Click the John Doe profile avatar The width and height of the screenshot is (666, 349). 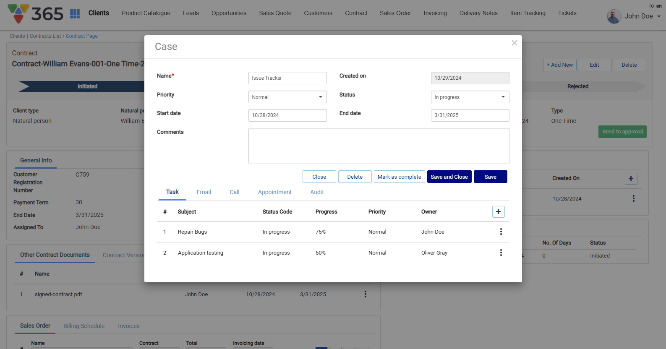tap(614, 16)
